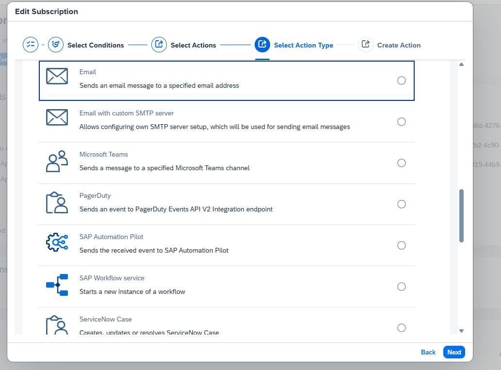Select Email with custom SMTP server radio
Screen dimensions: 501x370
[x=402, y=122]
